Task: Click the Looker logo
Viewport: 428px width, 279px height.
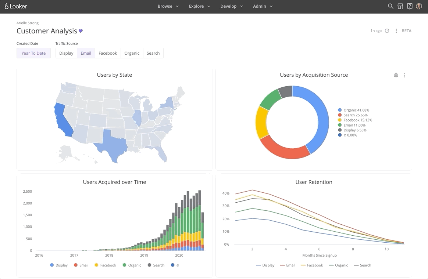Action: pos(15,6)
